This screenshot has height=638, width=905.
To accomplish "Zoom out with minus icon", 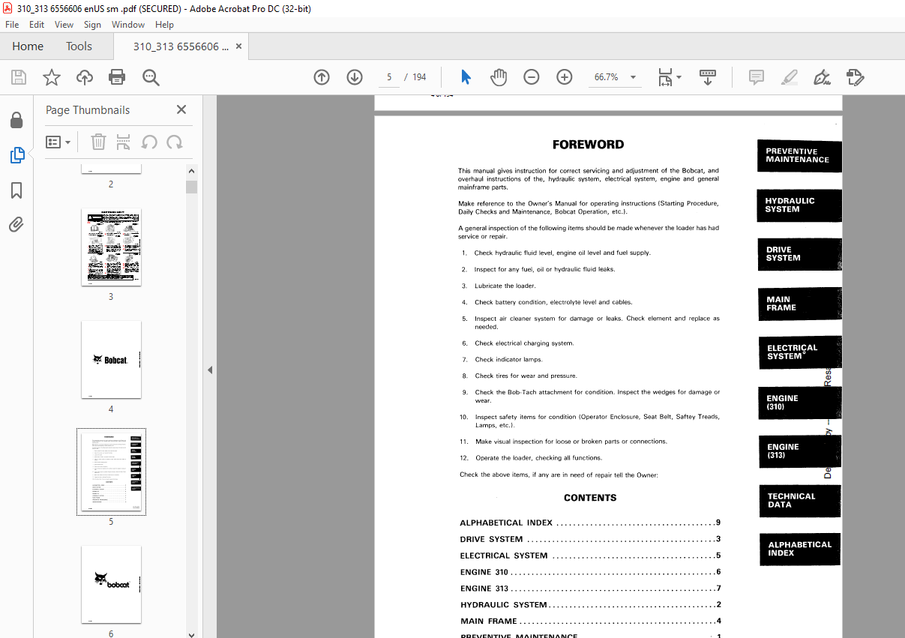I will click(532, 77).
